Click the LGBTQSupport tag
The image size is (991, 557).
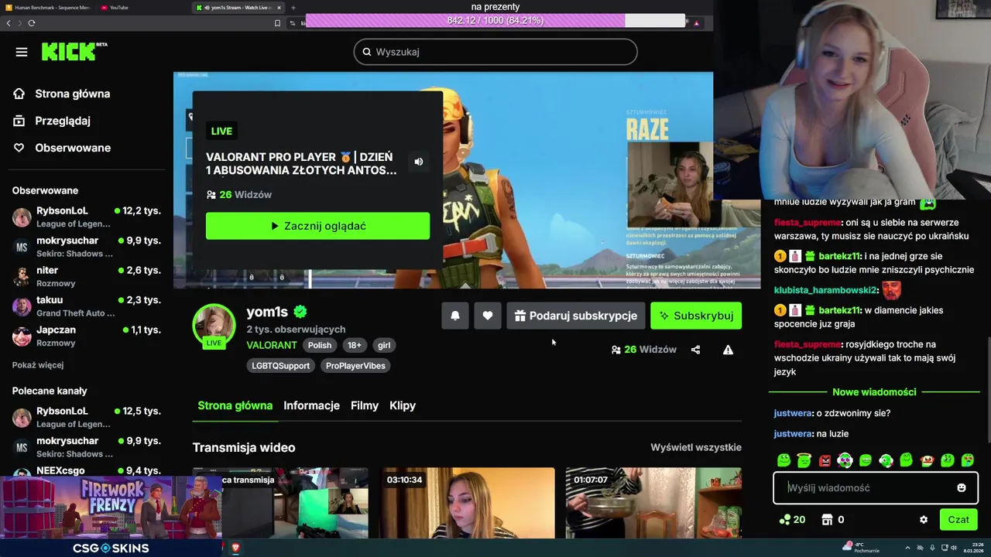280,366
